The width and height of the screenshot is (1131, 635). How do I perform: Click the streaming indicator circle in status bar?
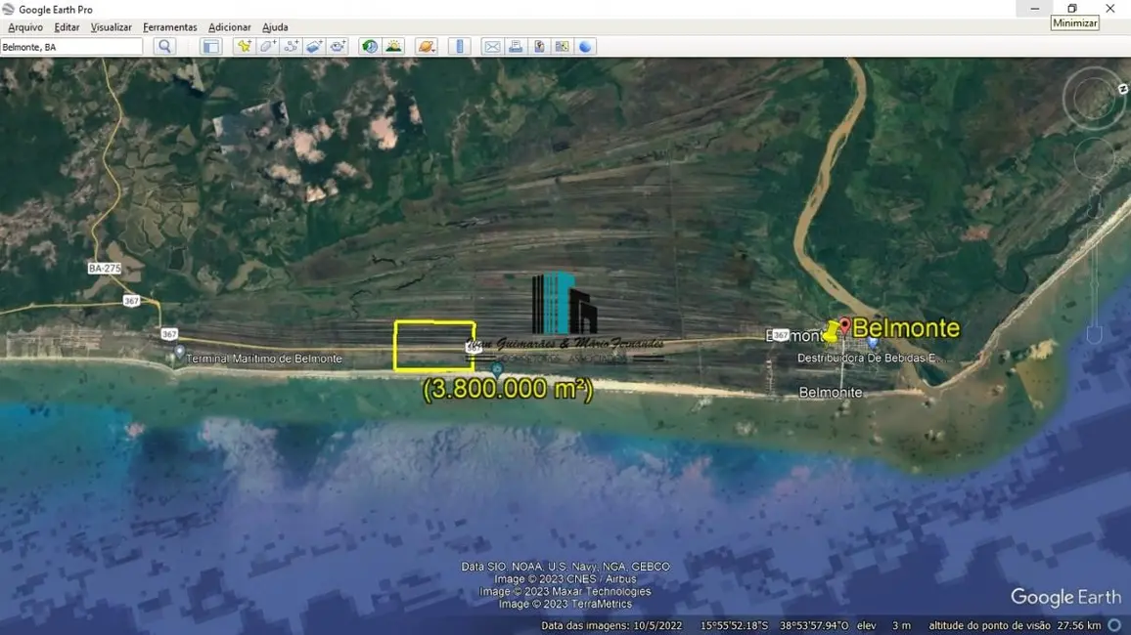pyautogui.click(x=1115, y=625)
